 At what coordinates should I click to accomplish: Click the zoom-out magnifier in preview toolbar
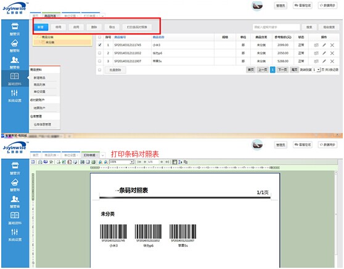tap(106, 162)
